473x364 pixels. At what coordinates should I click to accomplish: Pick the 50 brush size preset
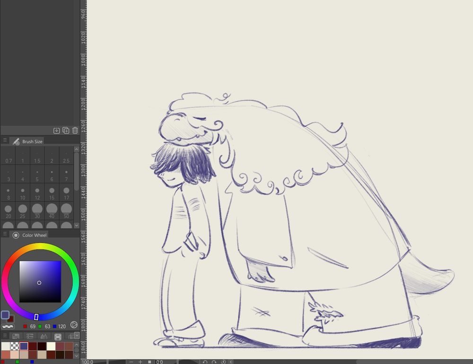tap(66, 211)
